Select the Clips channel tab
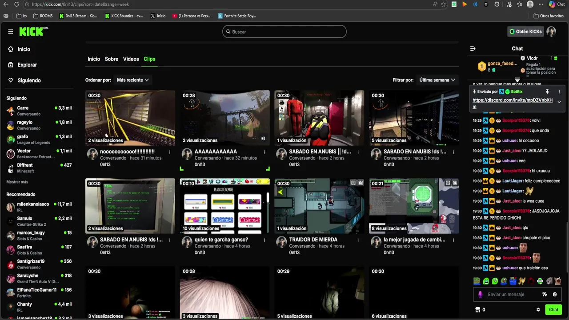569x320 pixels. [149, 59]
